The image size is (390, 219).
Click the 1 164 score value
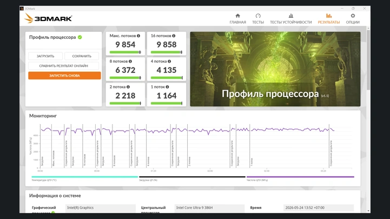(x=167, y=95)
